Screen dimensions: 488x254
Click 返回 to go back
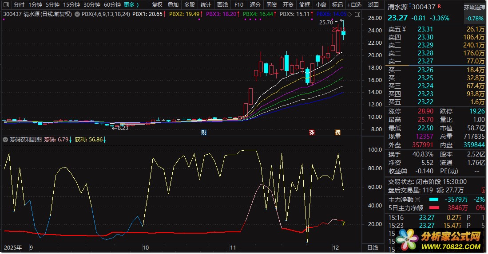(373, 5)
